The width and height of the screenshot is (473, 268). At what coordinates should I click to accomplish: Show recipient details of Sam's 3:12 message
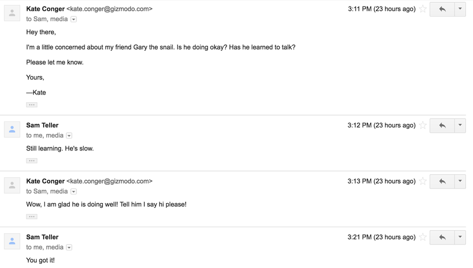(x=69, y=136)
